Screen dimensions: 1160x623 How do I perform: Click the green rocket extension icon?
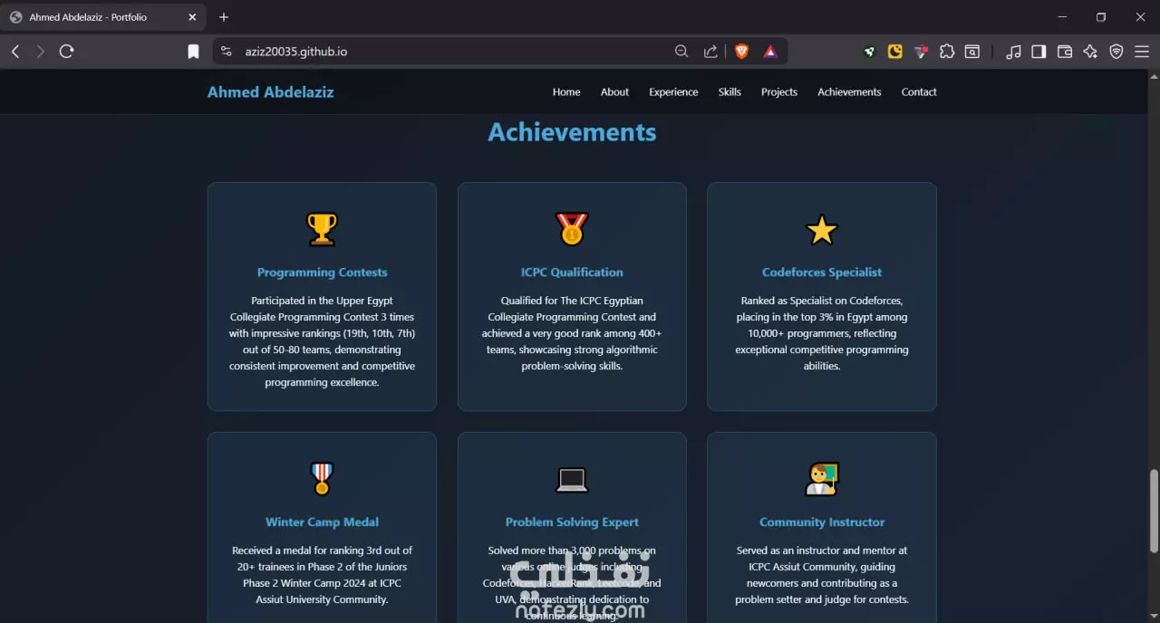(869, 52)
